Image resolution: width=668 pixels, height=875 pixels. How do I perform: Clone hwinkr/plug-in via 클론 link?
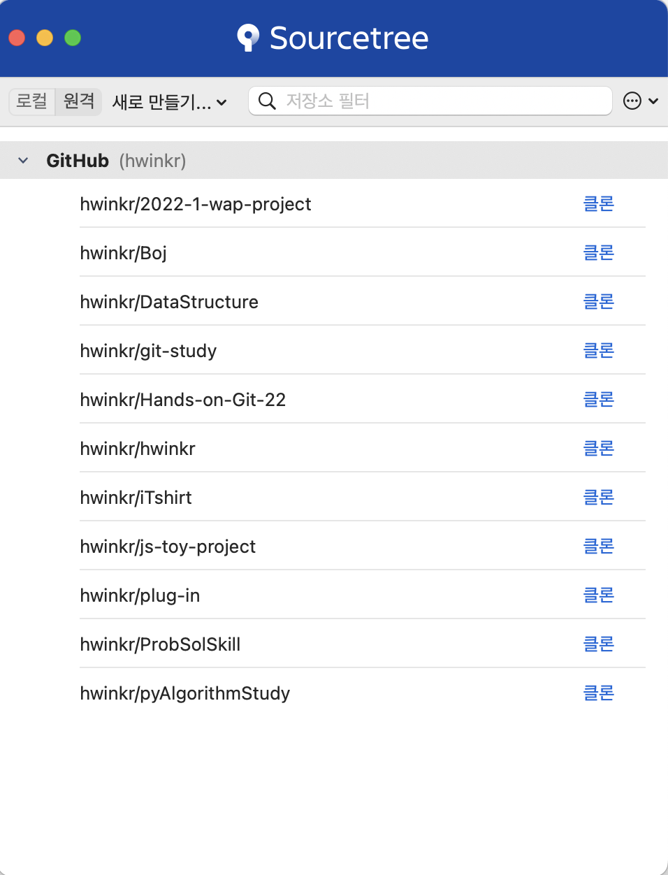pos(599,595)
